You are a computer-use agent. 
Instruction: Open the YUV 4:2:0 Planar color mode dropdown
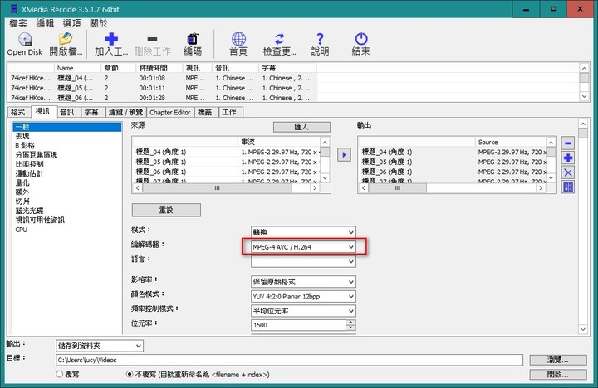pyautogui.click(x=303, y=296)
